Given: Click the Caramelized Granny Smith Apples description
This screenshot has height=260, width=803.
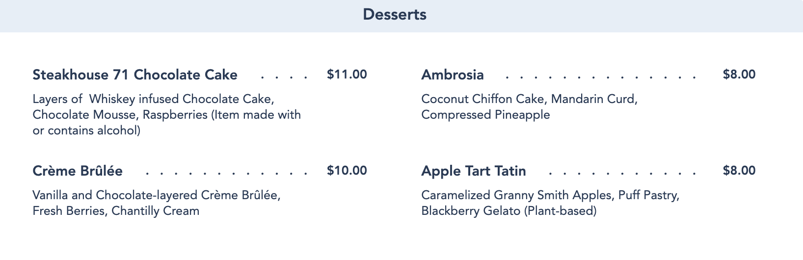Looking at the screenshot, I should pos(550,203).
